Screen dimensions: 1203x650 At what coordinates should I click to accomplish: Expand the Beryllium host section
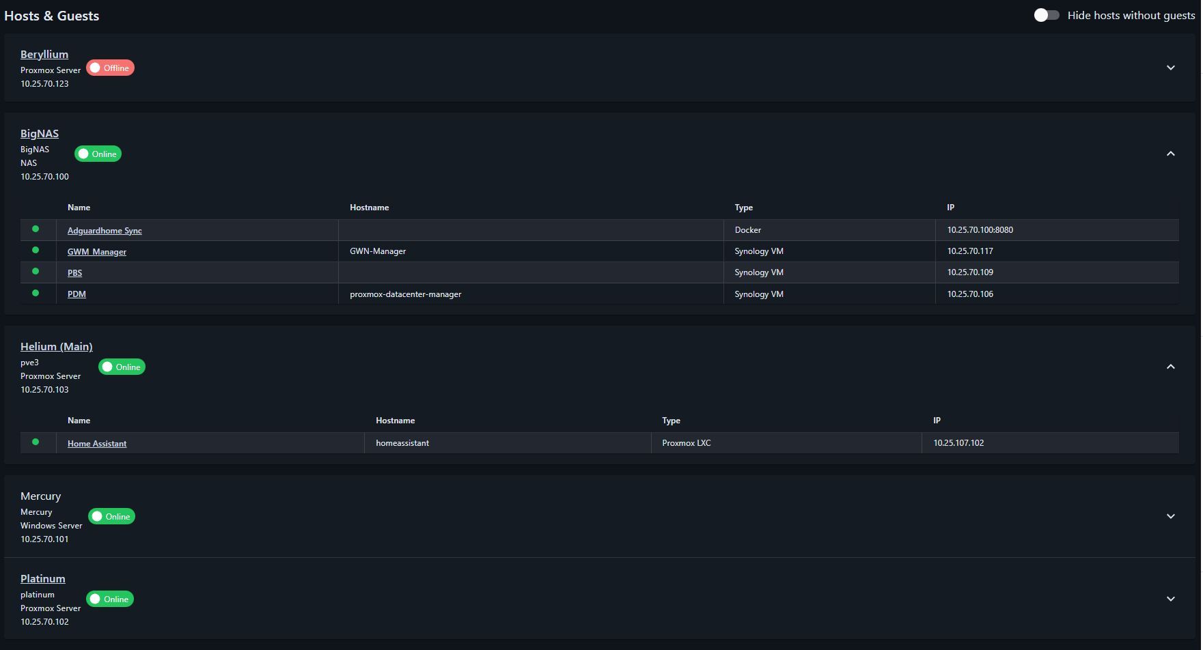(x=1170, y=68)
